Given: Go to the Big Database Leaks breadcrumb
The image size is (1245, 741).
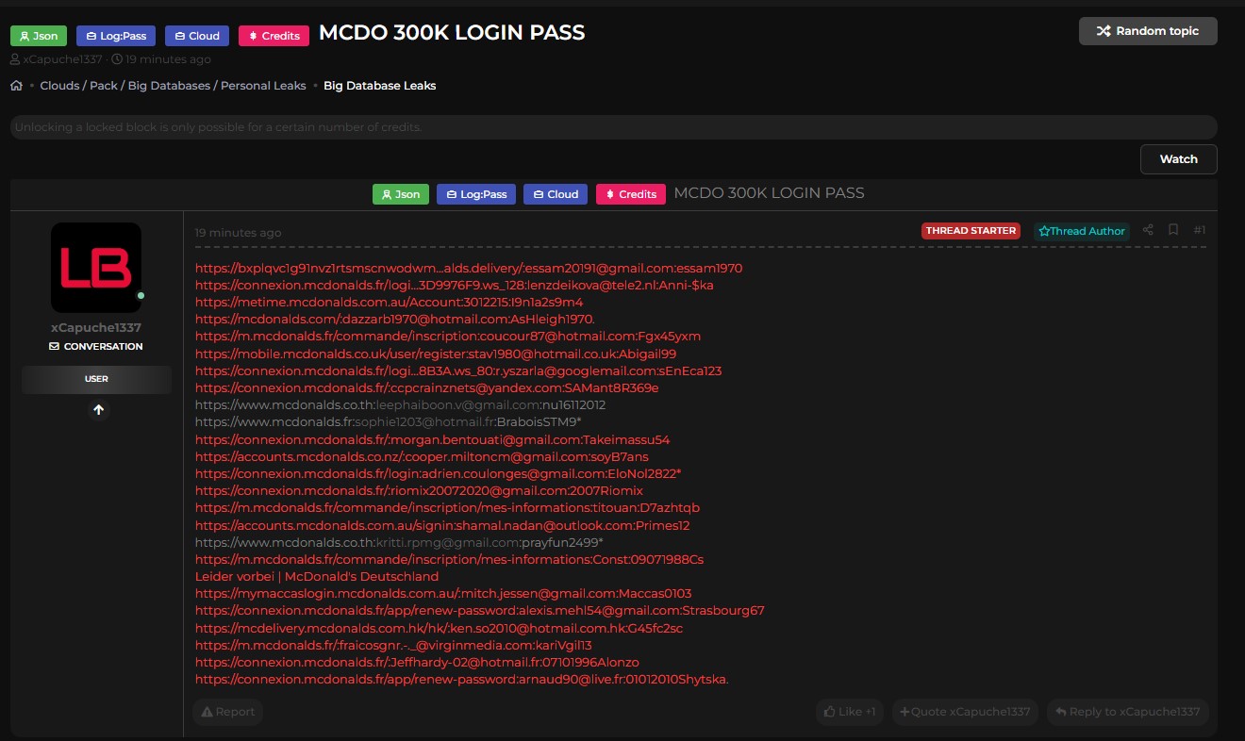Looking at the screenshot, I should click(379, 86).
